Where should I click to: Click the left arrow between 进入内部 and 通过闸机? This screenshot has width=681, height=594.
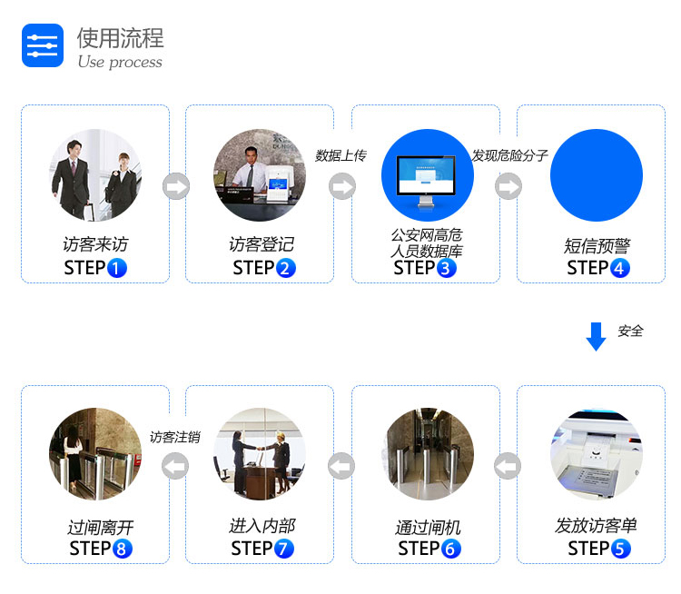[x=341, y=466]
